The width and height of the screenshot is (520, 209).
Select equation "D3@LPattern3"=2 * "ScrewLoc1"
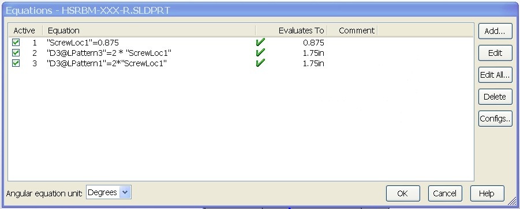coord(109,53)
